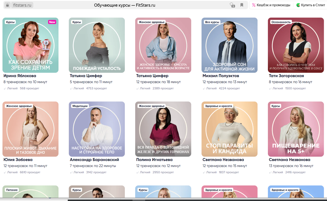Image resolution: width=327 pixels, height=201 pixels.
Task: Click the New badge on Ирина Яблокова card
Action: (x=52, y=22)
